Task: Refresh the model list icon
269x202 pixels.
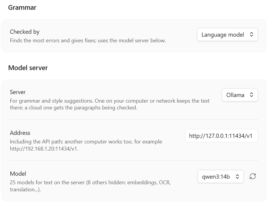Action: pos(252,176)
